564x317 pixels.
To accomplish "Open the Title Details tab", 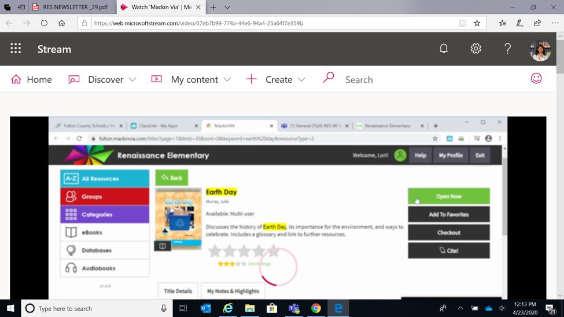I will pos(178,291).
